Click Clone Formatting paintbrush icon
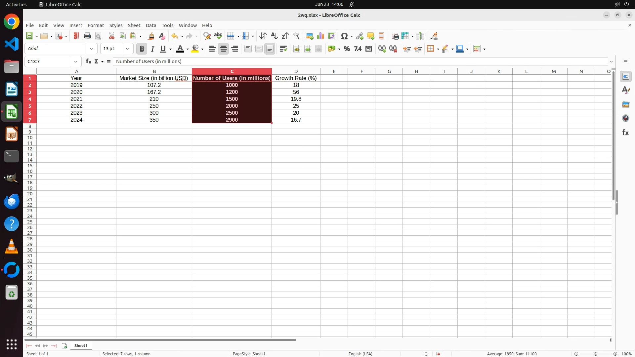 point(151,36)
